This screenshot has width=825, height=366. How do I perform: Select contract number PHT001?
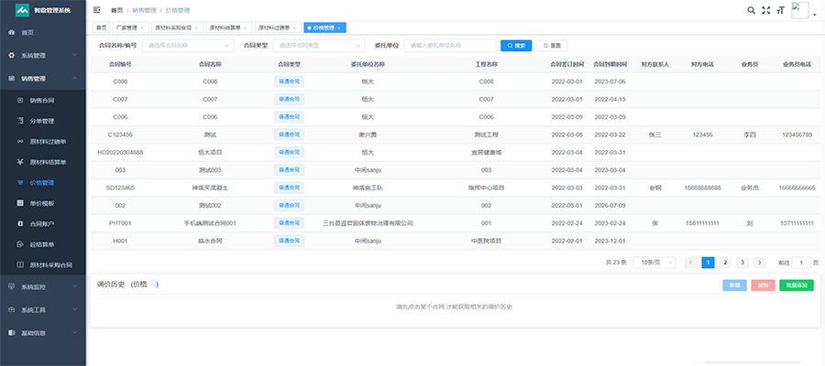(120, 223)
